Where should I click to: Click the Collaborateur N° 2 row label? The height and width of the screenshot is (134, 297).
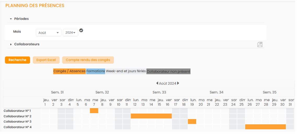pyautogui.click(x=18, y=116)
